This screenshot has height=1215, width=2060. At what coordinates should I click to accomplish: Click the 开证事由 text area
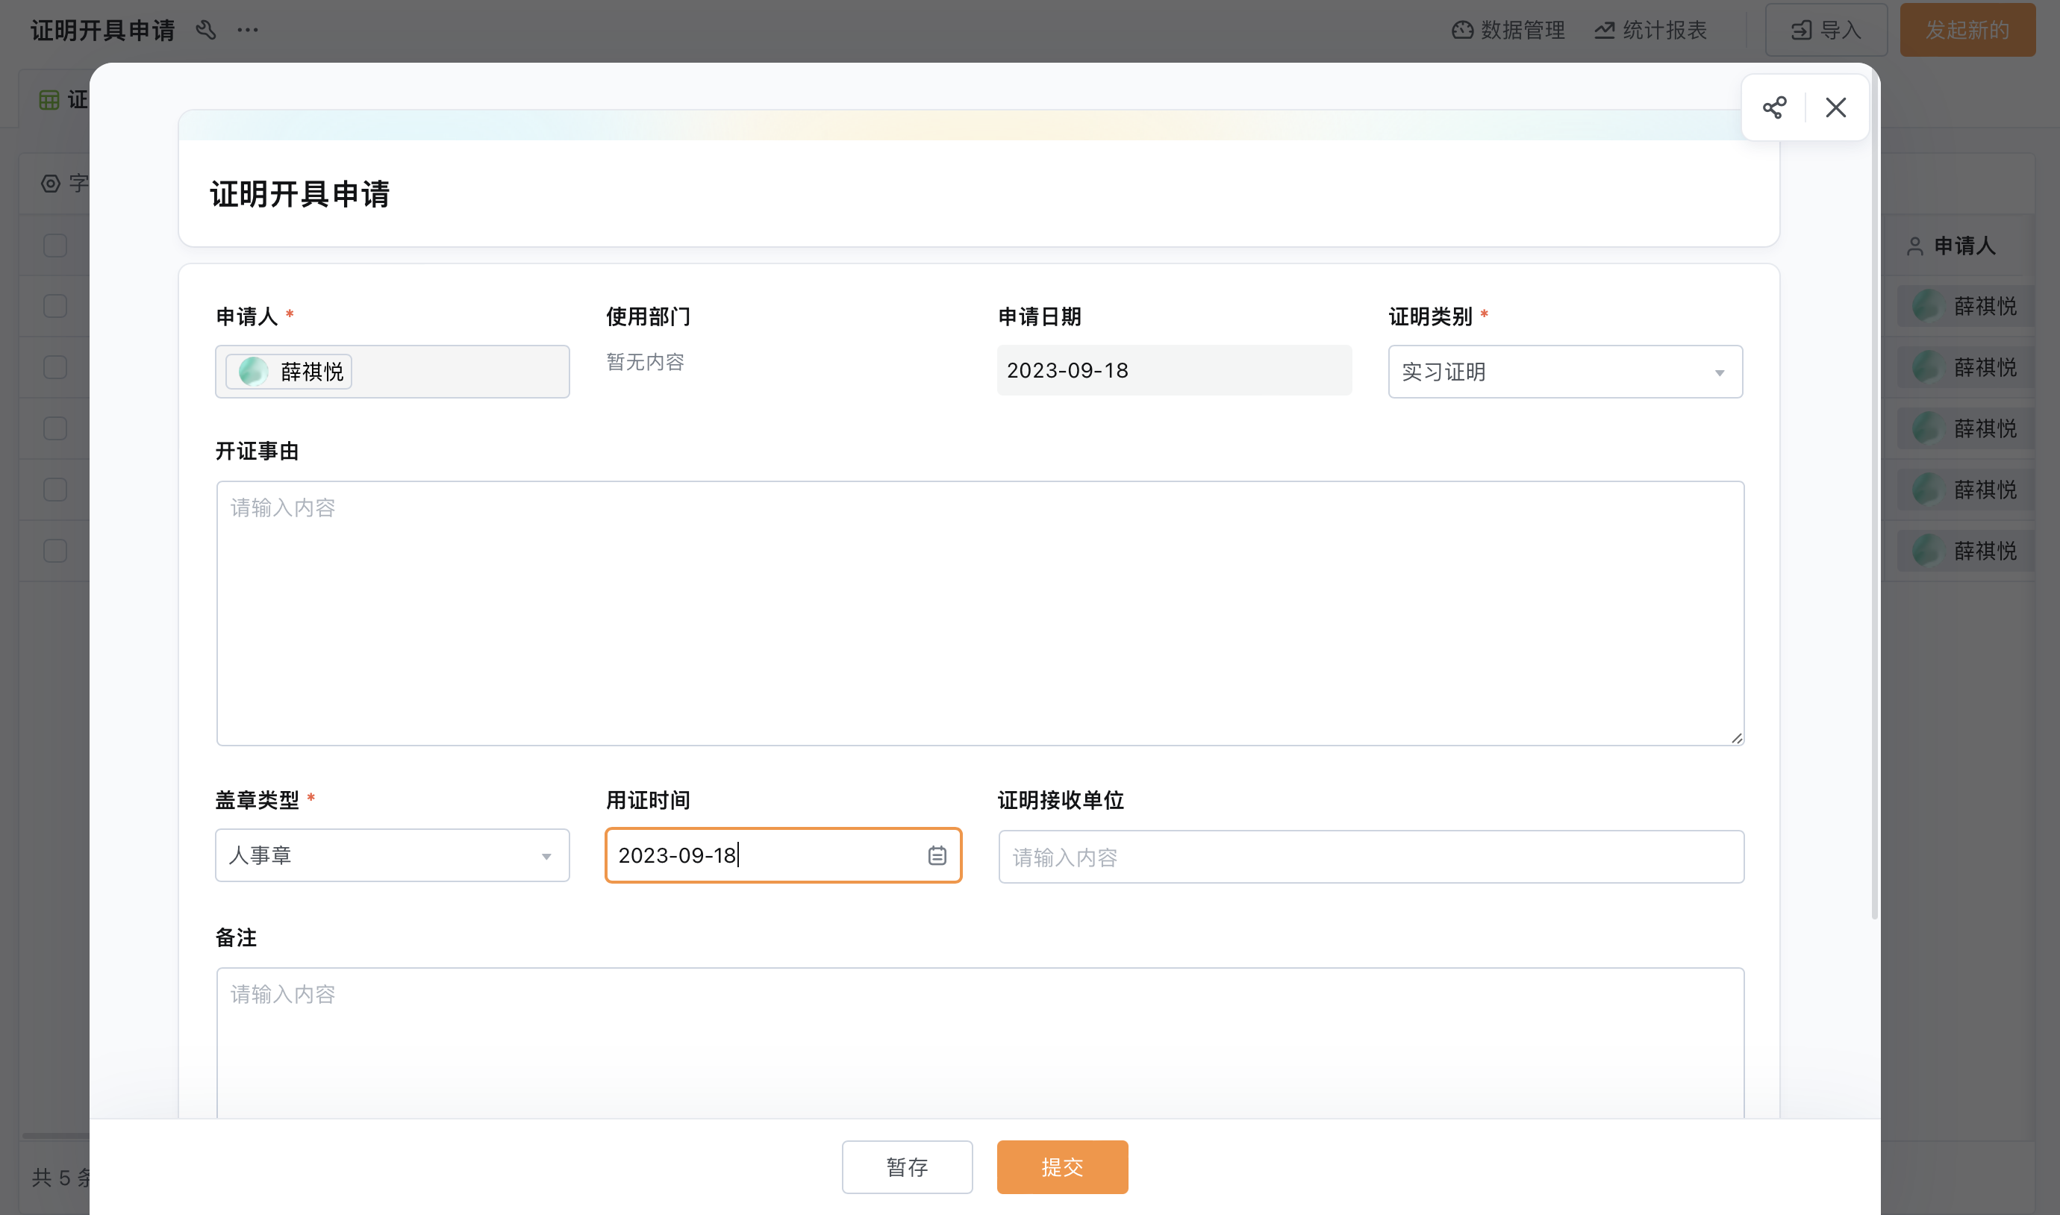(980, 613)
